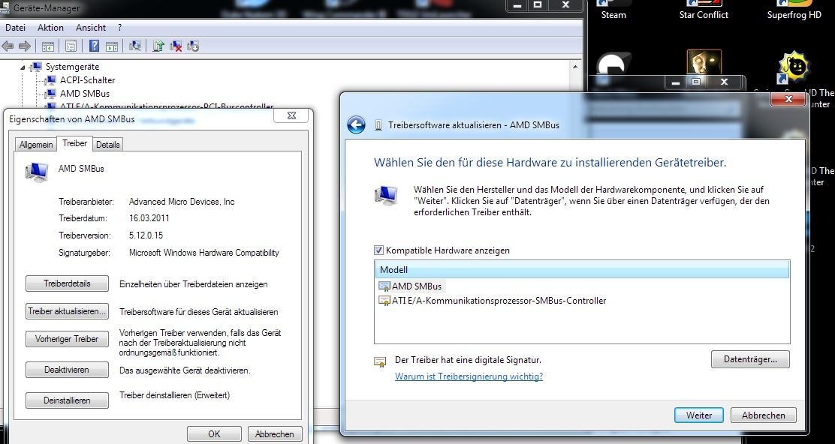Image resolution: width=835 pixels, height=444 pixels.
Task: Go forward using Geräte-Manager toolbar arrow
Action: 24,46
